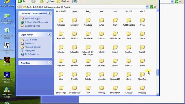
Task: Select the sambro folder
Action: [101, 35]
